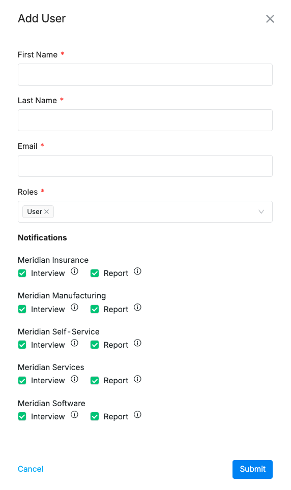Focus the First Name field
Viewport: 291px width, 490px height.
click(145, 75)
